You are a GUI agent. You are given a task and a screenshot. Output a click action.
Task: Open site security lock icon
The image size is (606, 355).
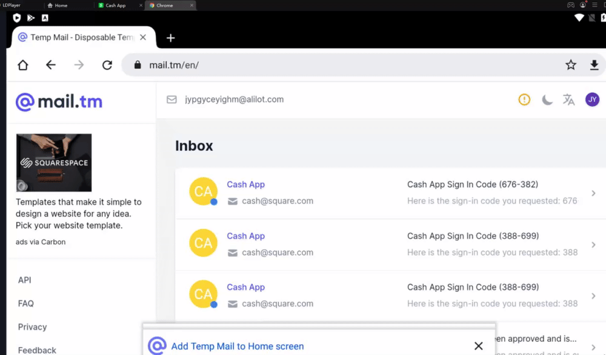(137, 65)
